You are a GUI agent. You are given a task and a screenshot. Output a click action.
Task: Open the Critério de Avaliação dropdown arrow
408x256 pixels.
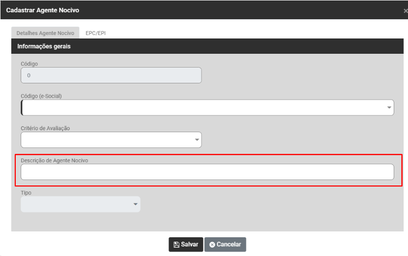(x=197, y=140)
